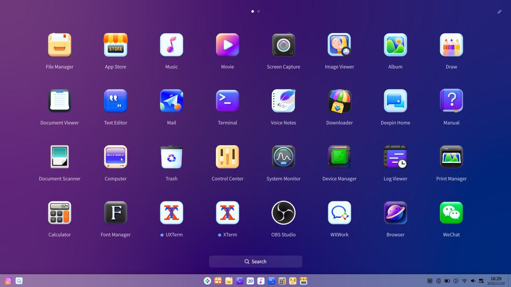Viewport: 511px width, 287px height.
Task: Launch Image Viewer
Action: point(339,45)
